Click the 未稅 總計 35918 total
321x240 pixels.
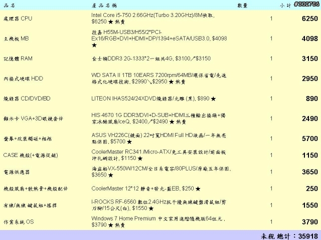point(289,236)
